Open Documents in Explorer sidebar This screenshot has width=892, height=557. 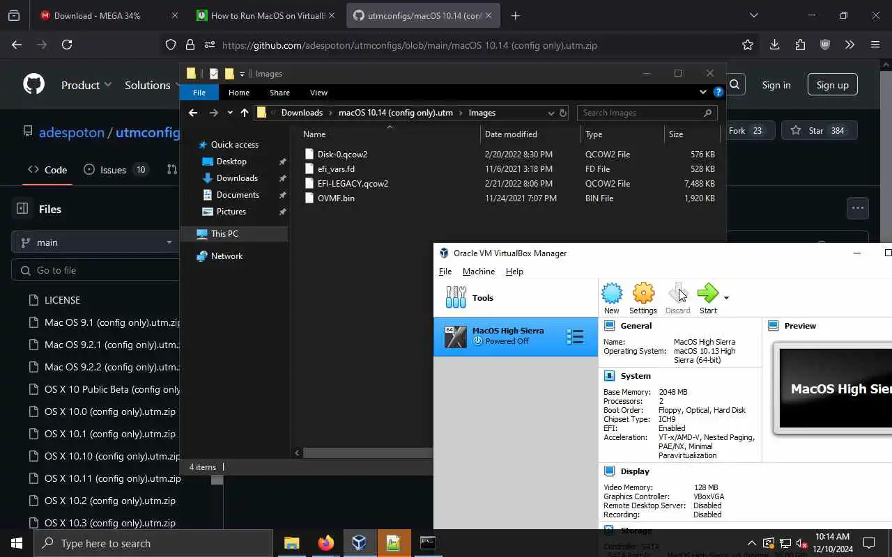238,195
